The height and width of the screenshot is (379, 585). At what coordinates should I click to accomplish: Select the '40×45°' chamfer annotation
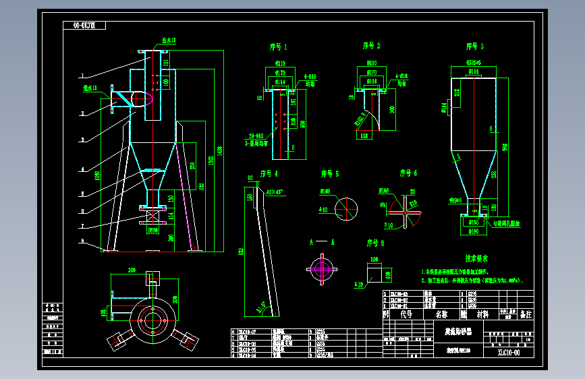coord(275,192)
